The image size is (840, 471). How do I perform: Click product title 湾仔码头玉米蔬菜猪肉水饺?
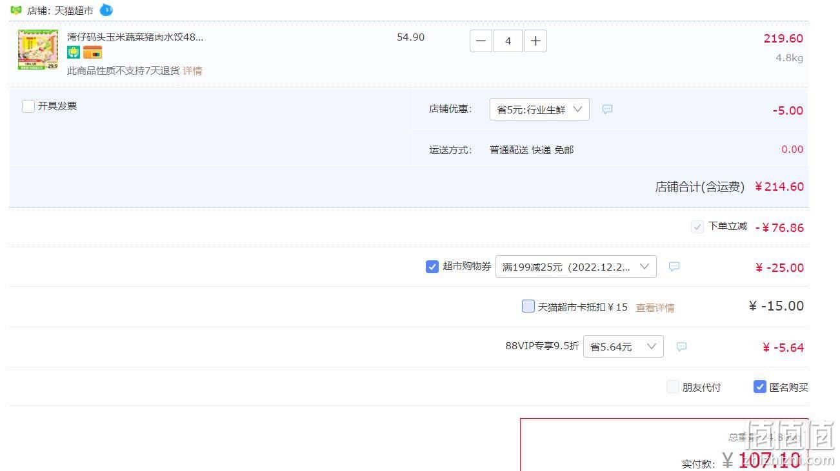(135, 37)
